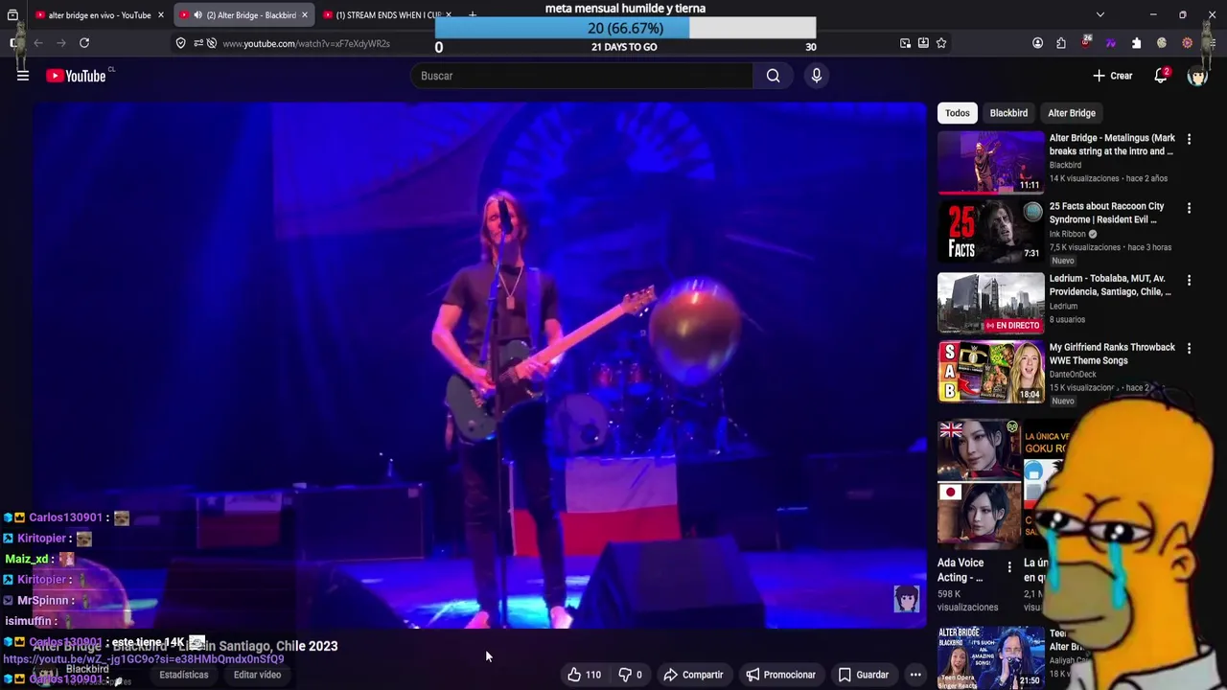The width and height of the screenshot is (1227, 690).
Task: Click the channel watermark in video corner
Action: point(906,599)
